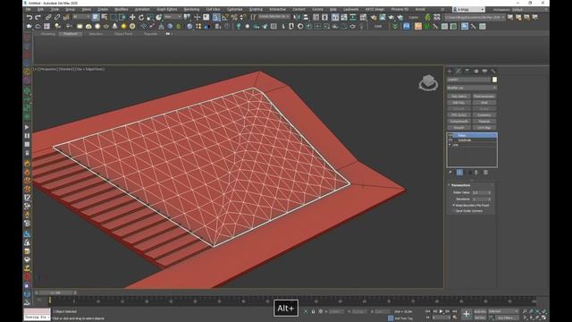Open the user sign-in dropdown
The height and width of the screenshot is (322, 572).
(468, 9)
